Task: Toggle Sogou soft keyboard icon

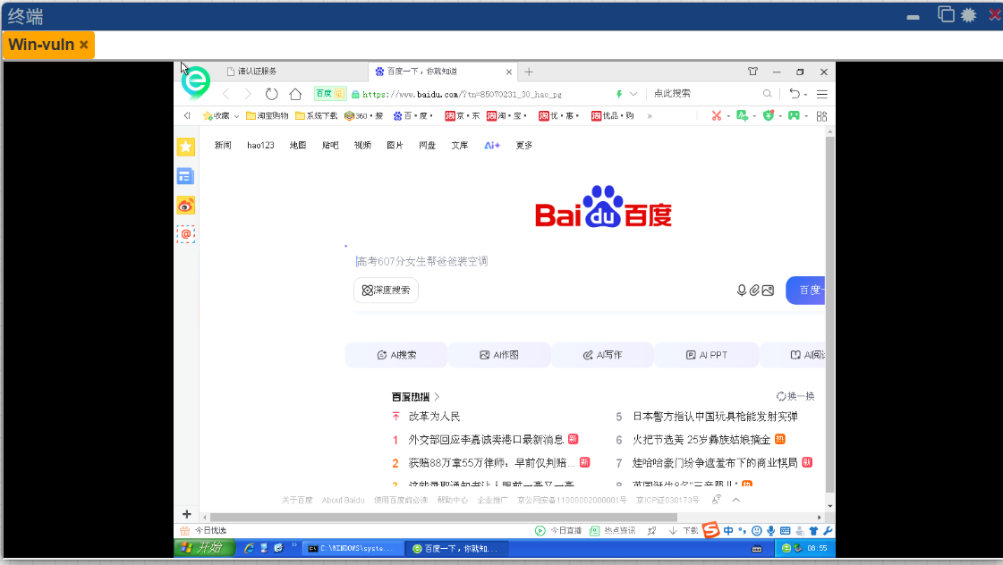Action: tap(785, 530)
